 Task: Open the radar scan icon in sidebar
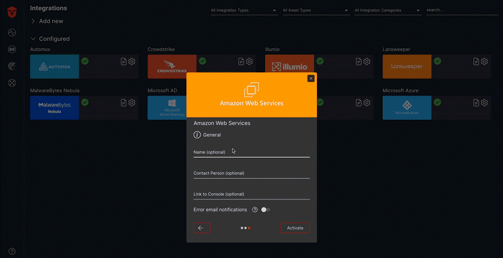tap(12, 66)
